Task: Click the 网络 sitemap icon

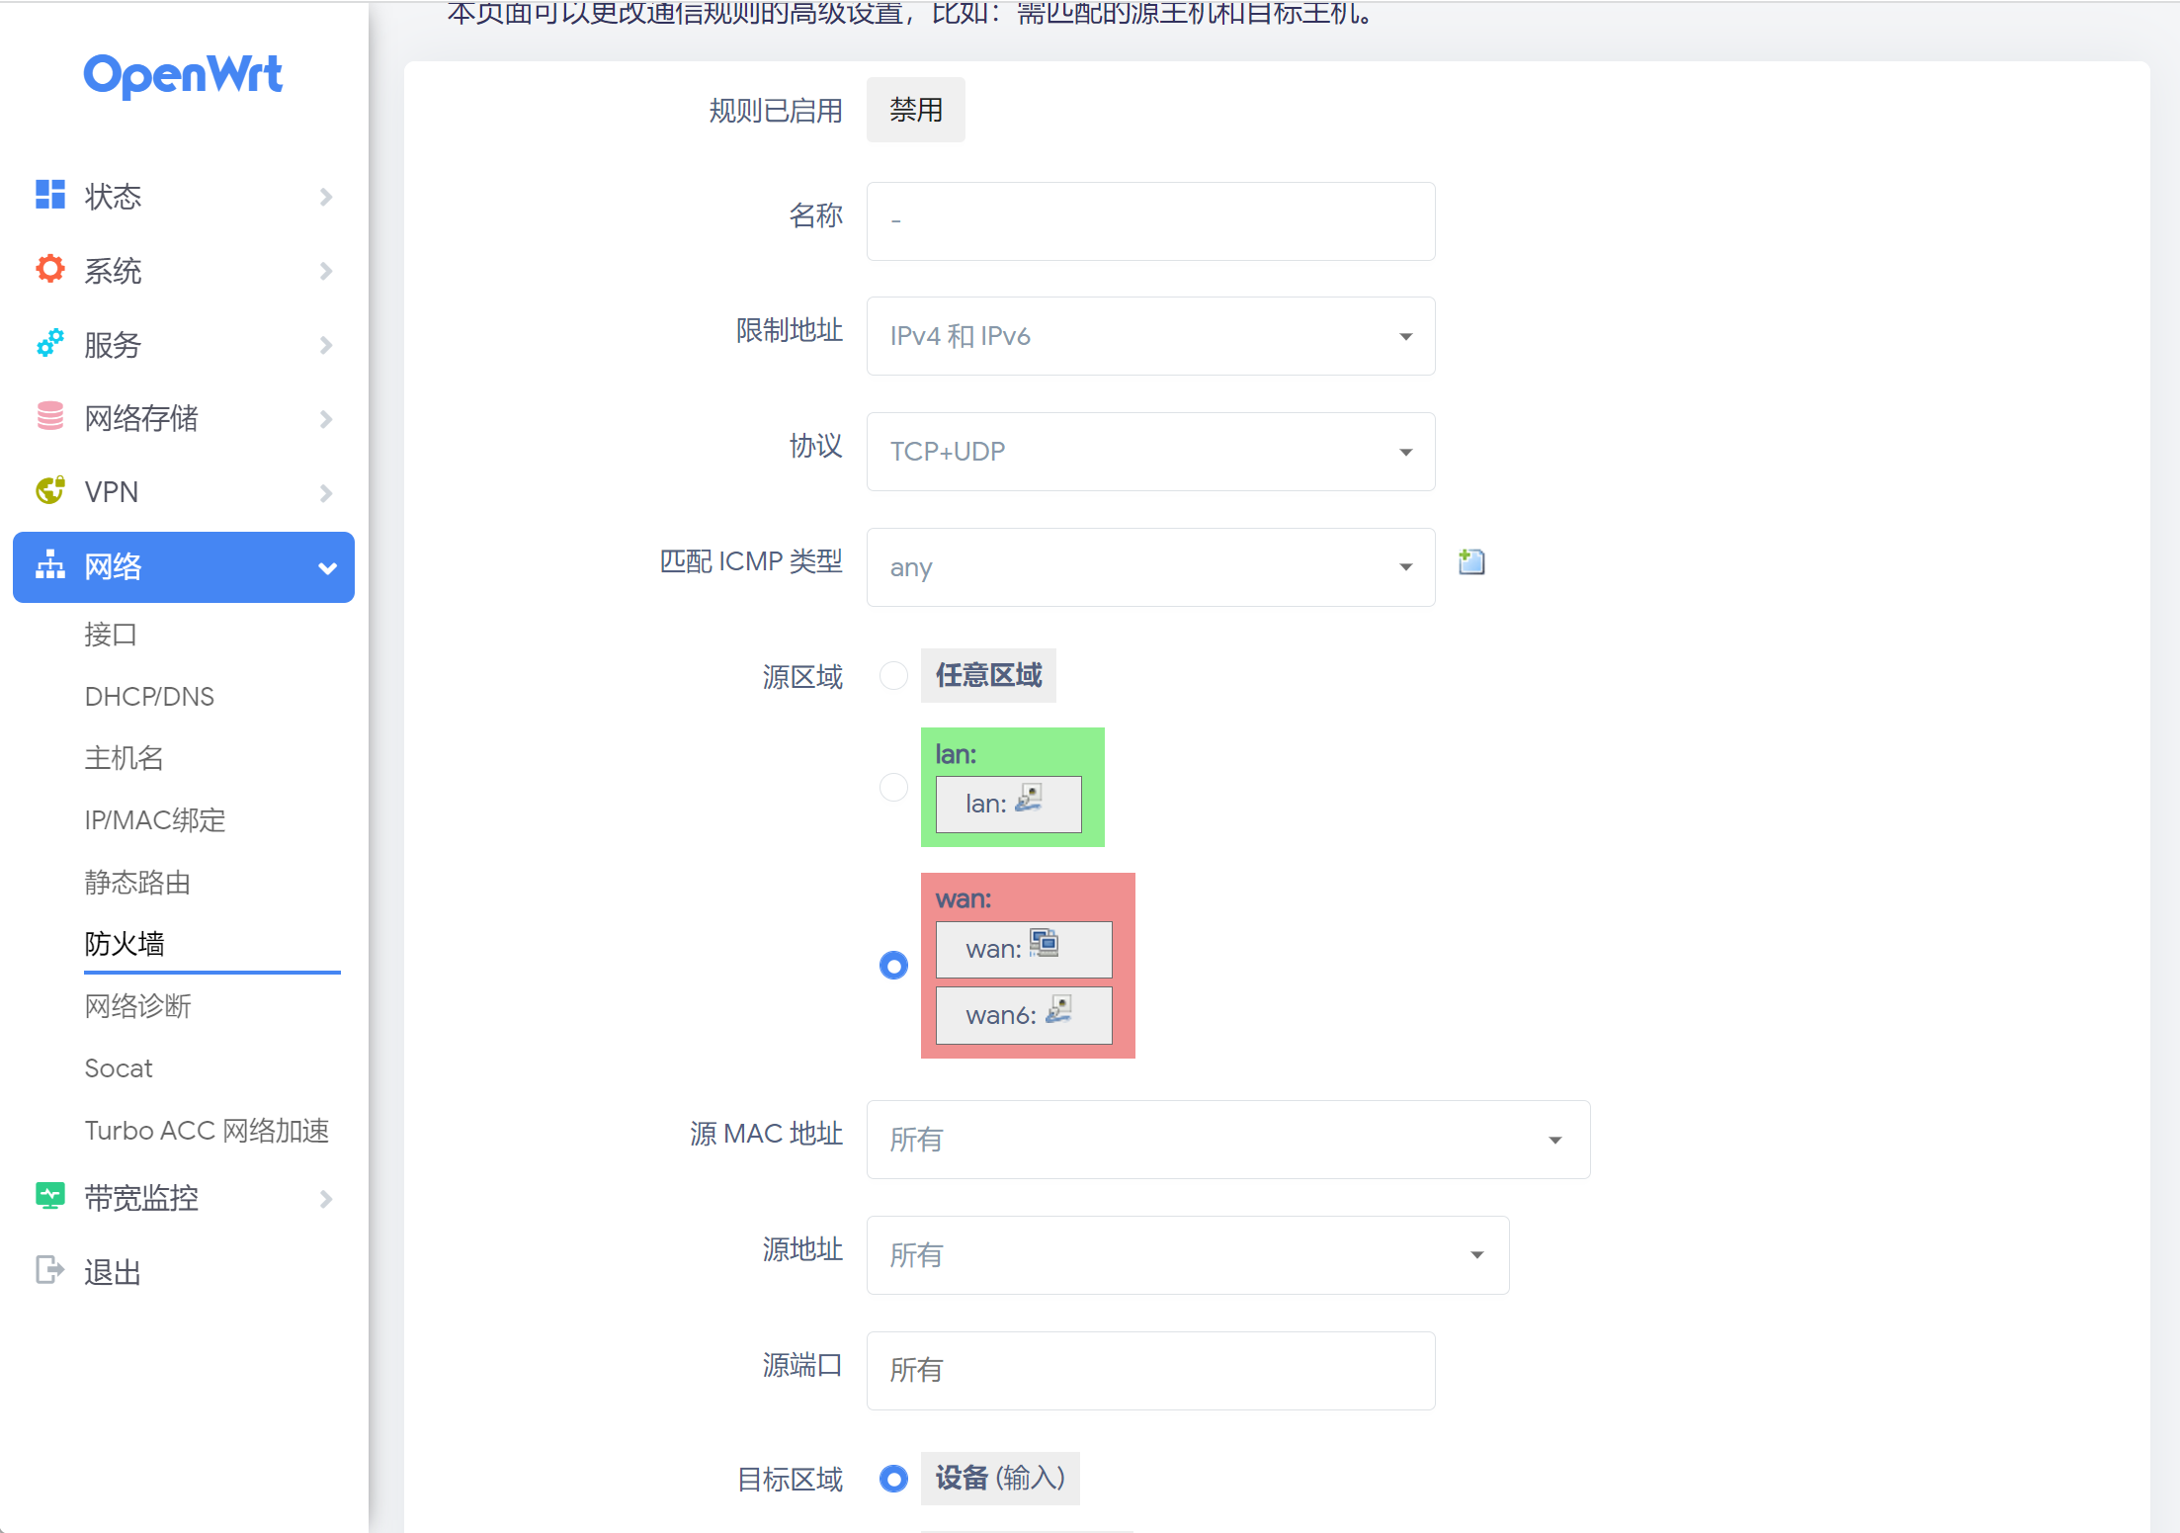Action: [49, 566]
